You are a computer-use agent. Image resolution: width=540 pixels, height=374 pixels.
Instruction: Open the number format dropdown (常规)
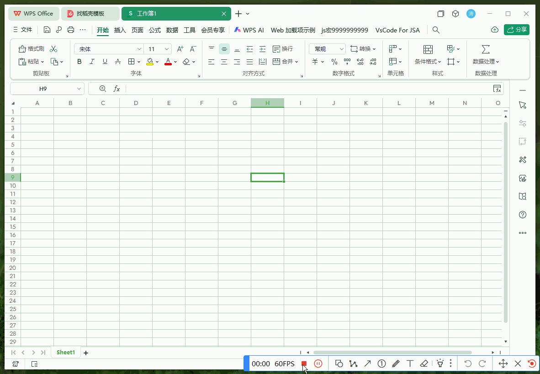coord(341,49)
